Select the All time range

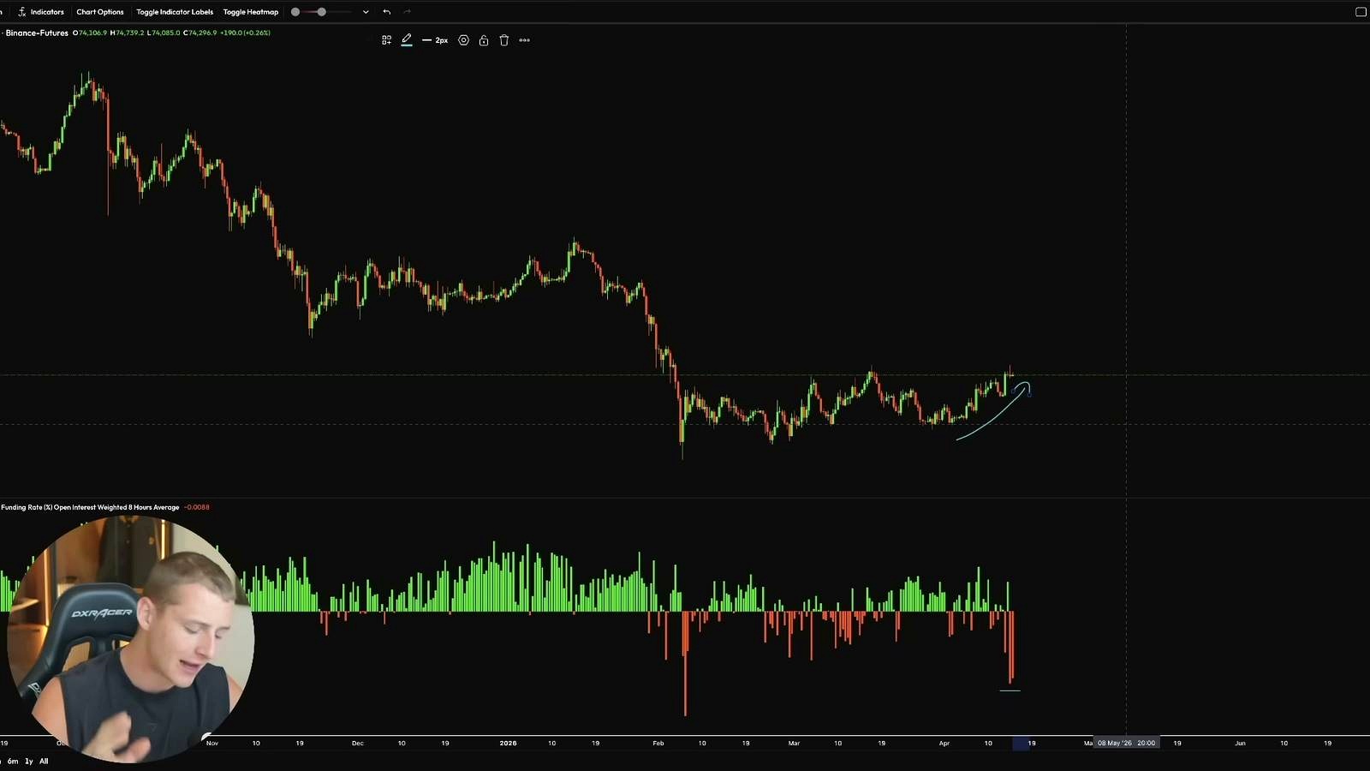(44, 761)
